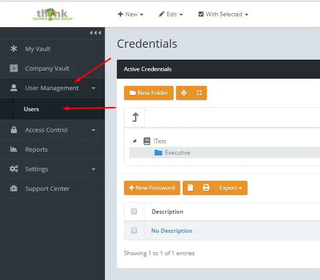Click the move arrows icon next to New Folder
This screenshot has height=280, width=320.
(184, 93)
